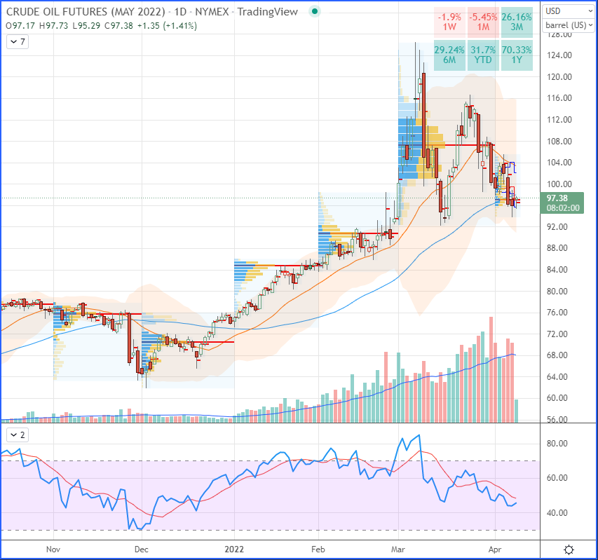Select the 26.16% 3M performance box

pos(517,22)
